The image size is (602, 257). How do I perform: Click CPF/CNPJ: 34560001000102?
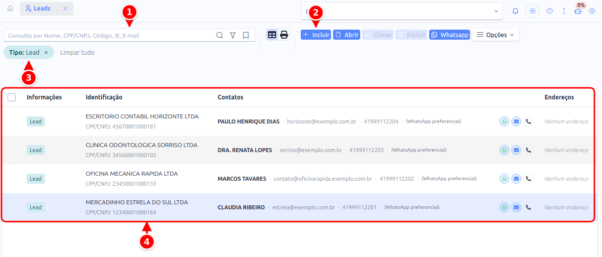(121, 155)
